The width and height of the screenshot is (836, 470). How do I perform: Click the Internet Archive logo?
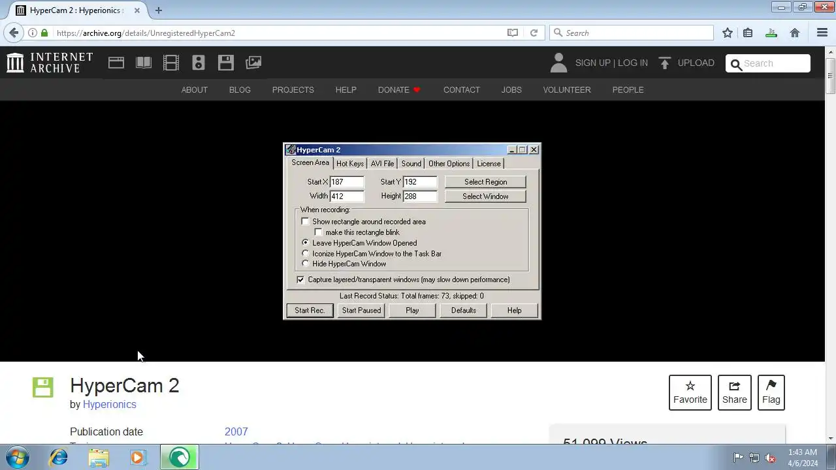click(50, 63)
